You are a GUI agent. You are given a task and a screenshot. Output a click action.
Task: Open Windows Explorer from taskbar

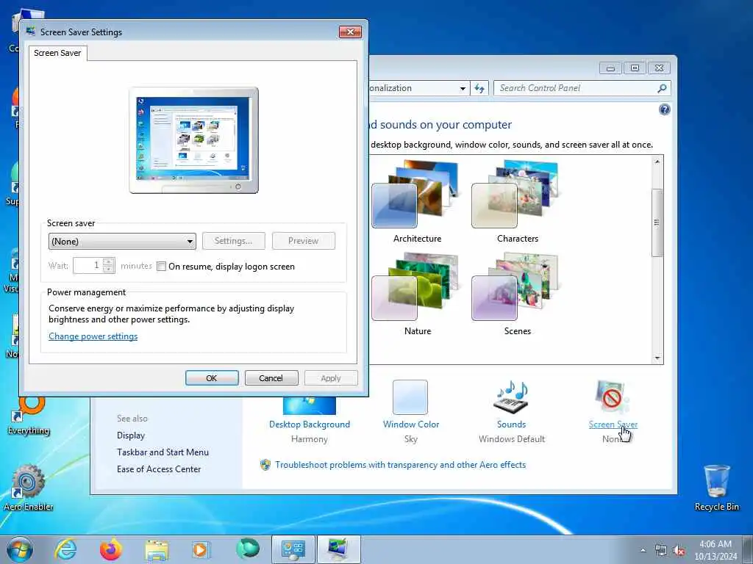(157, 550)
